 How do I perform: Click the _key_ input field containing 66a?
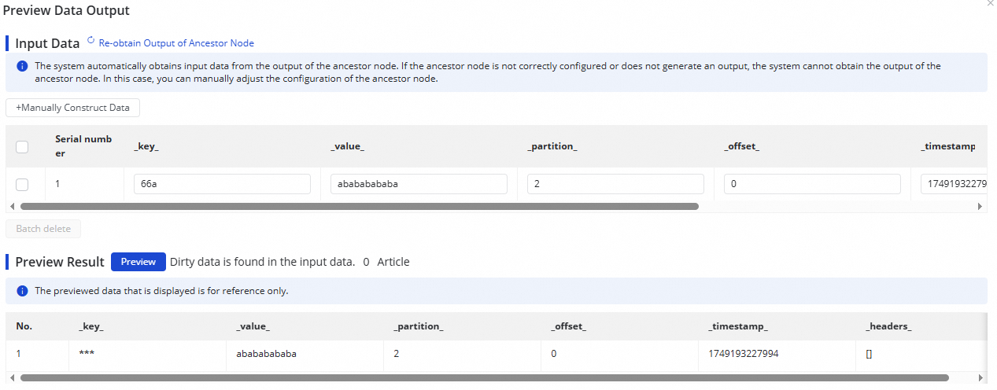222,184
